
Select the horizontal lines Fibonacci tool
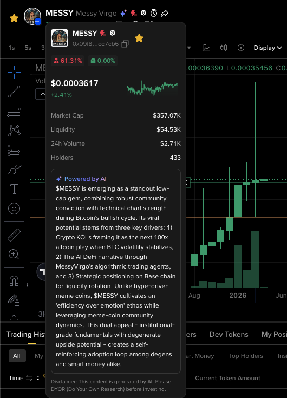(14, 111)
